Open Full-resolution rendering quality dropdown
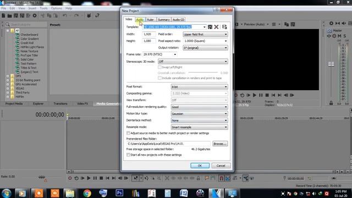This screenshot has width=352, height=198. (199, 107)
